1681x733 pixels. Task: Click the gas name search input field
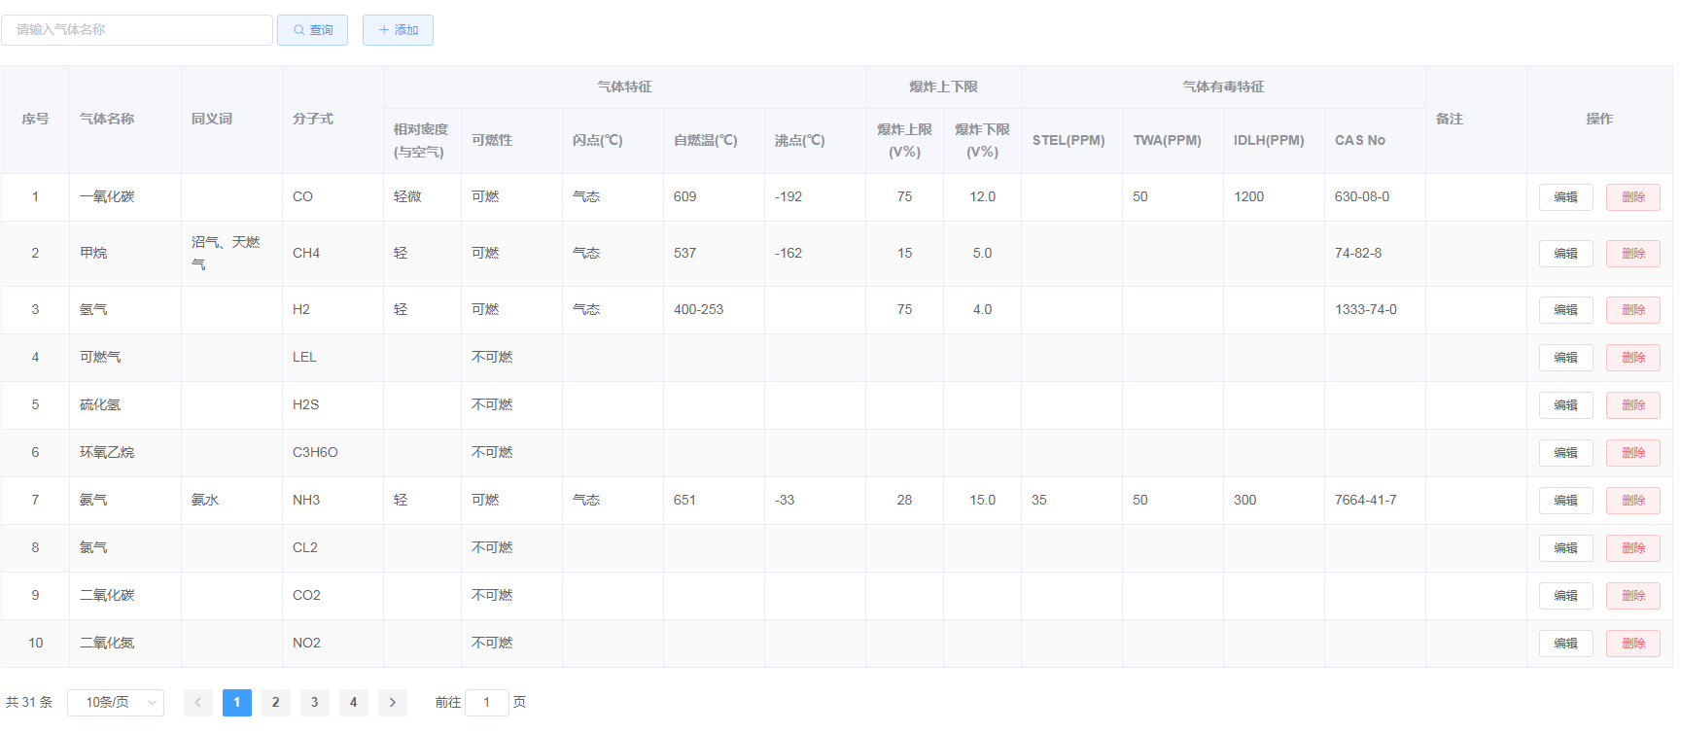[x=137, y=30]
